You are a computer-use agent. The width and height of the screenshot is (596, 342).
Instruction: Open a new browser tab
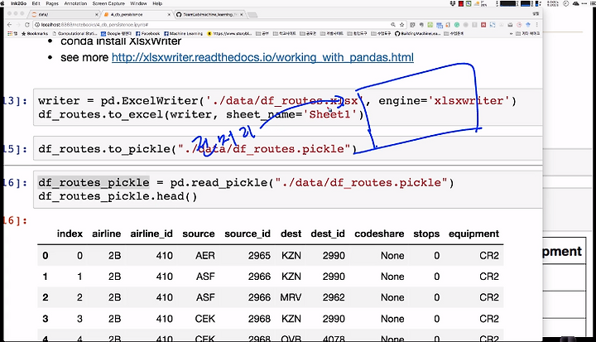pos(252,15)
